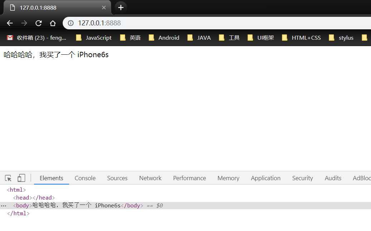371x231 pixels.
Task: Select the </html> closing tag
Action: [18, 213]
